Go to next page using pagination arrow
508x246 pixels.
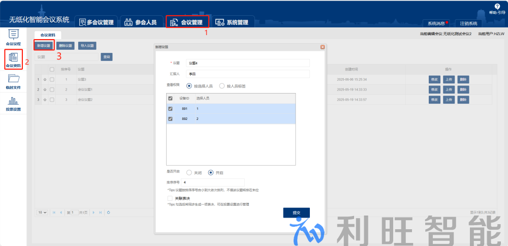(x=93, y=212)
